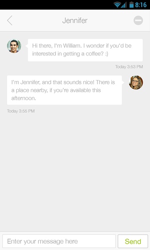Image resolution: width=150 pixels, height=250 pixels.
Task: Tap the Jennifer title in the header
Action: click(x=75, y=20)
